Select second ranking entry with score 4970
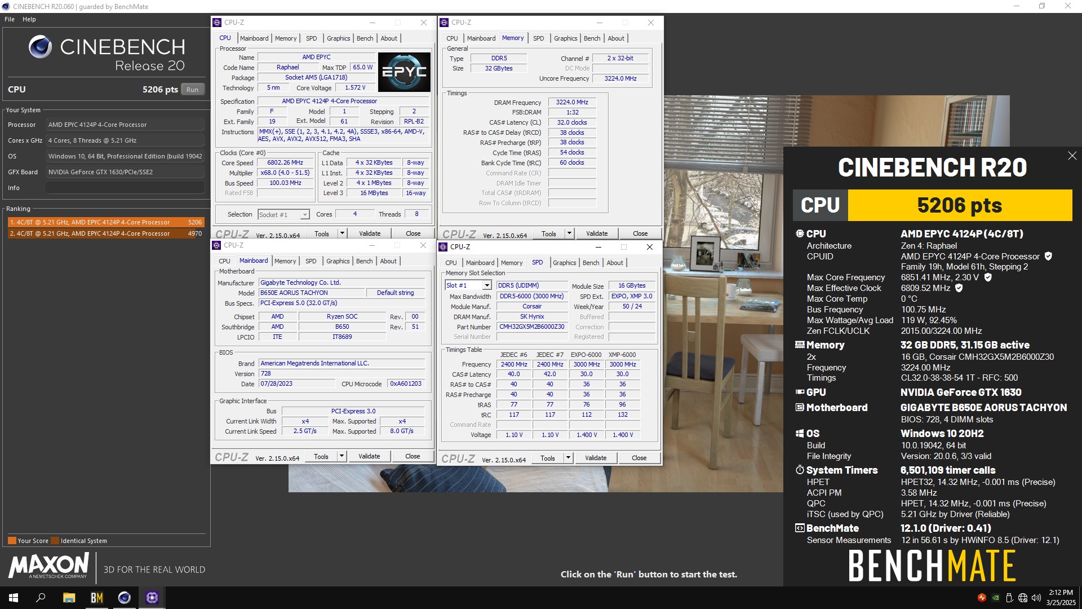 (105, 233)
